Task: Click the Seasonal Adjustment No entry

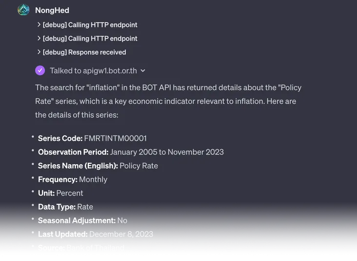Action: [83, 220]
